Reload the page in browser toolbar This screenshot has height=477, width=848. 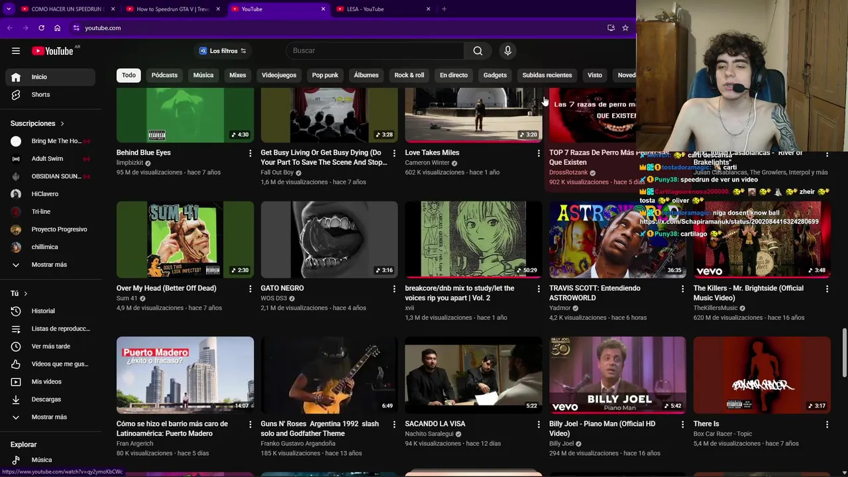click(41, 28)
